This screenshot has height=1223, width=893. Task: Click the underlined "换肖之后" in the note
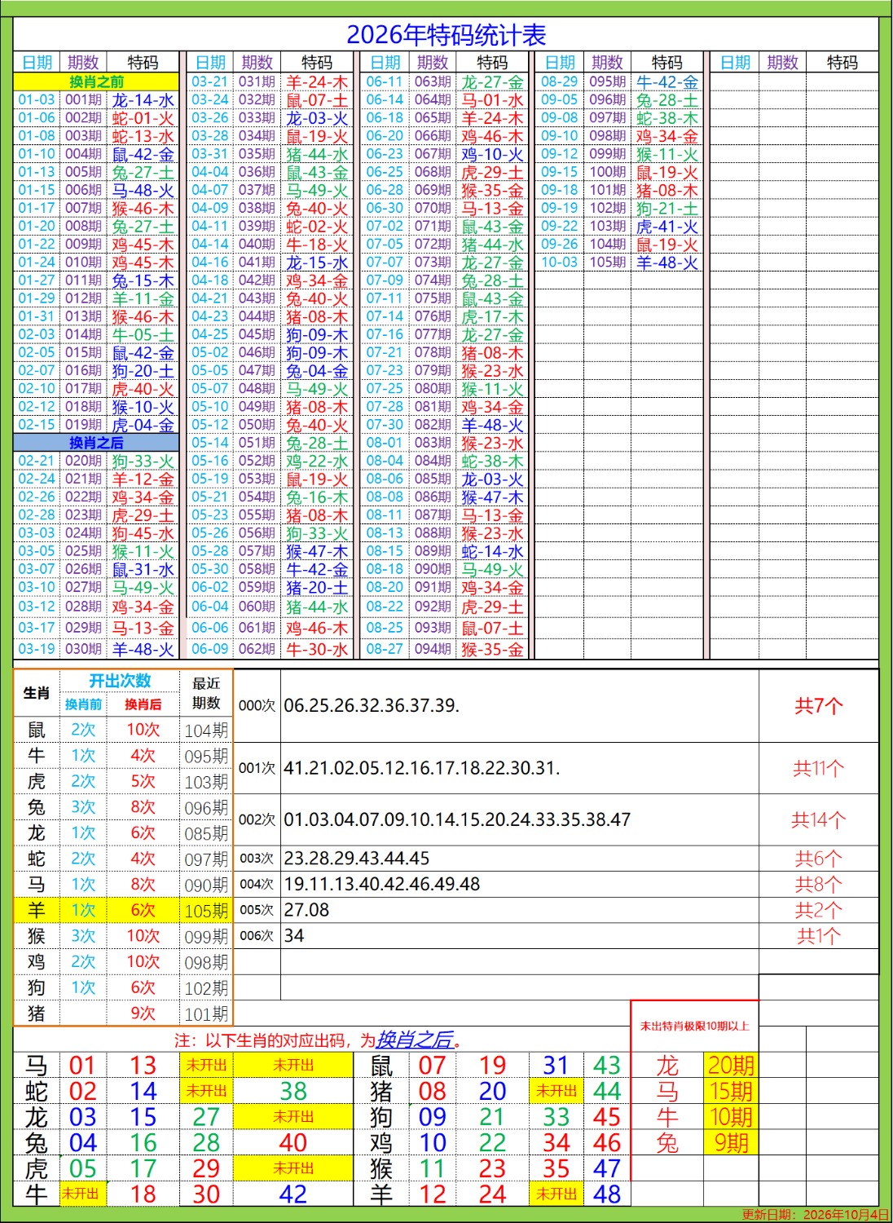(x=414, y=1040)
